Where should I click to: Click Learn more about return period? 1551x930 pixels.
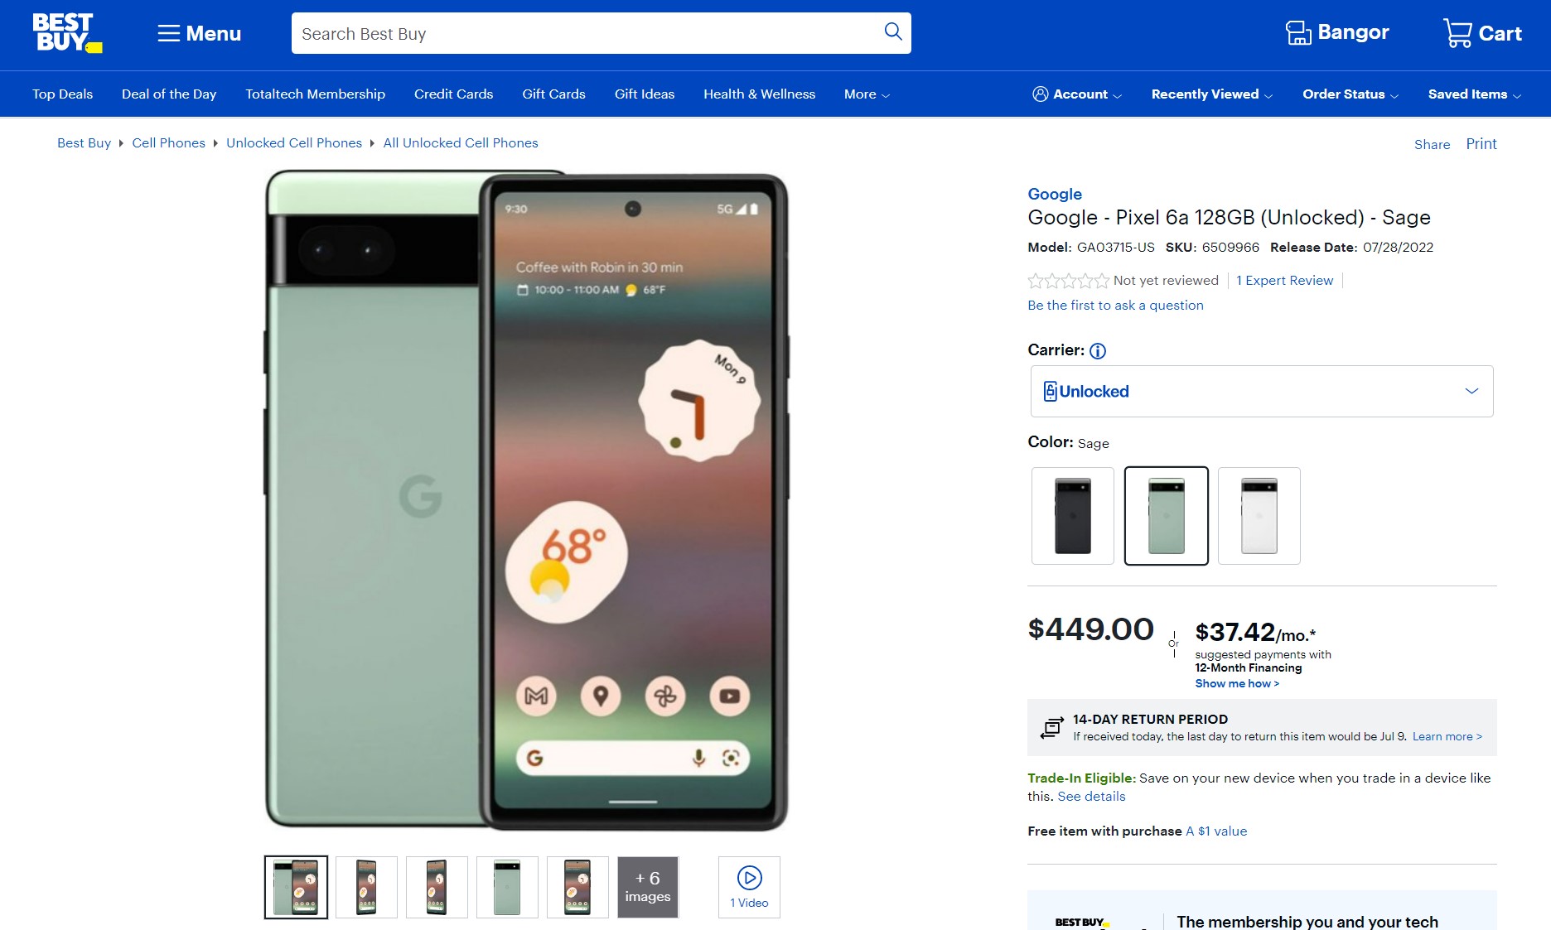click(1447, 737)
